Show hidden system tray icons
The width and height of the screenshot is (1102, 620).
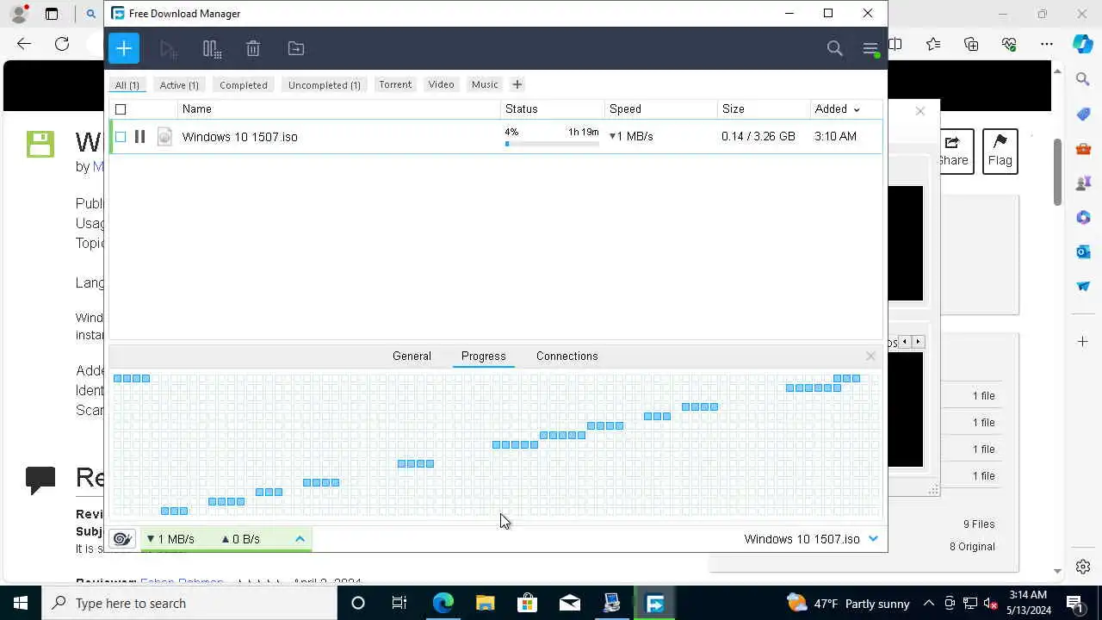pyautogui.click(x=928, y=603)
